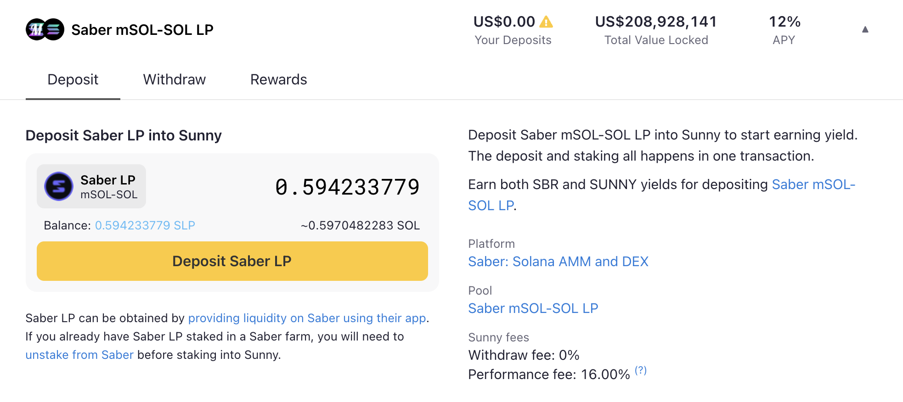Click the 12% APY value

pyautogui.click(x=784, y=22)
